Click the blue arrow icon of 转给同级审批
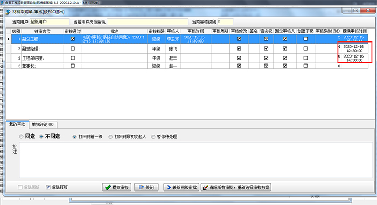Viewport: 377px width, 205px height. 169,187
